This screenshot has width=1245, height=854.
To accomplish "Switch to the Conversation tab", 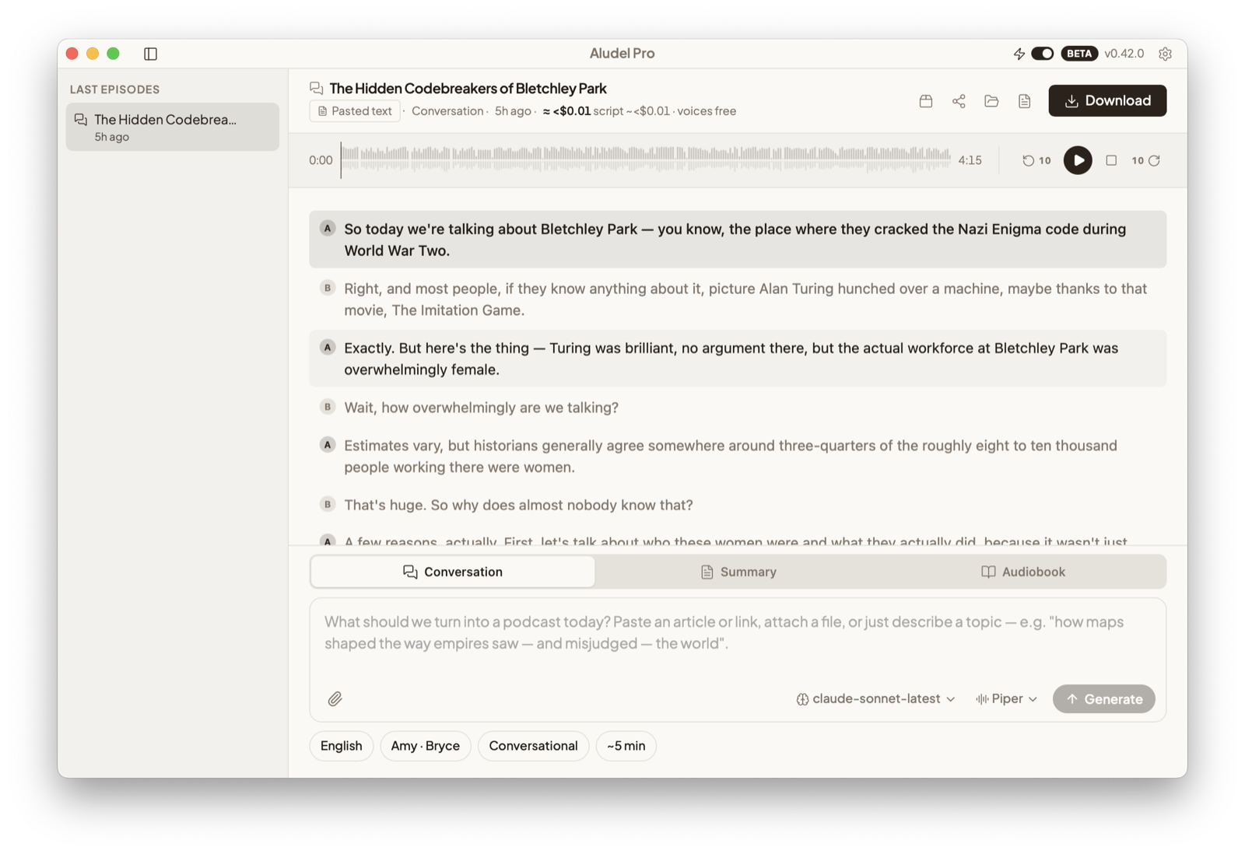I will [x=453, y=572].
